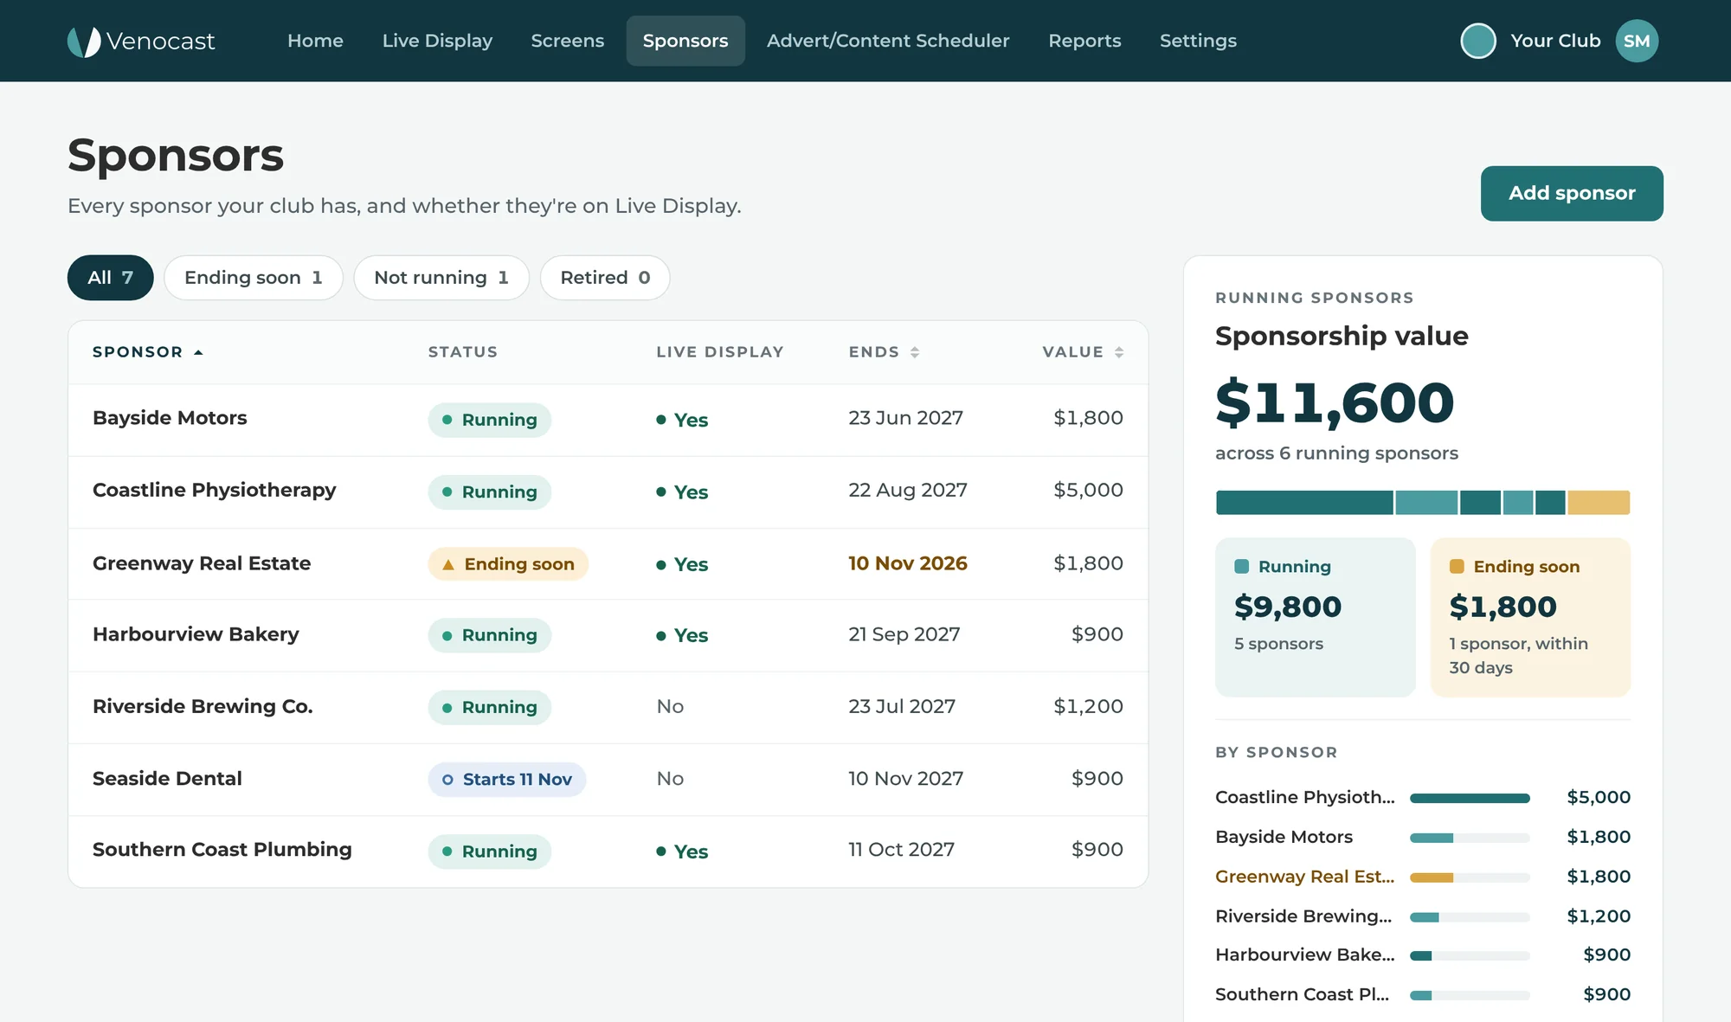Click the yellow segment of value bar
Image resolution: width=1731 pixels, height=1022 pixels.
tap(1599, 503)
